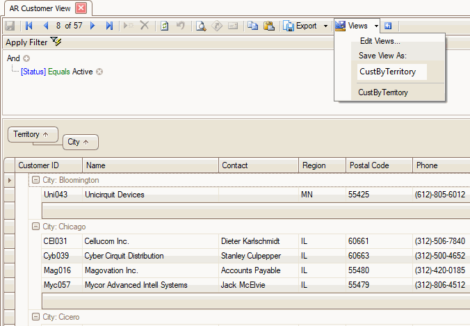
Task: Open the Export dropdown arrow
Action: coord(325,26)
